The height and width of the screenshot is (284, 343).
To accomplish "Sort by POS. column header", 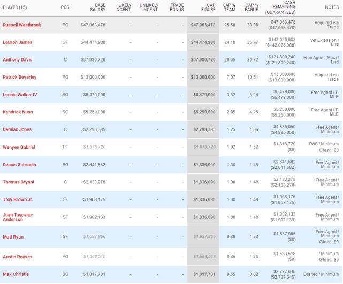I will pyautogui.click(x=65, y=7).
